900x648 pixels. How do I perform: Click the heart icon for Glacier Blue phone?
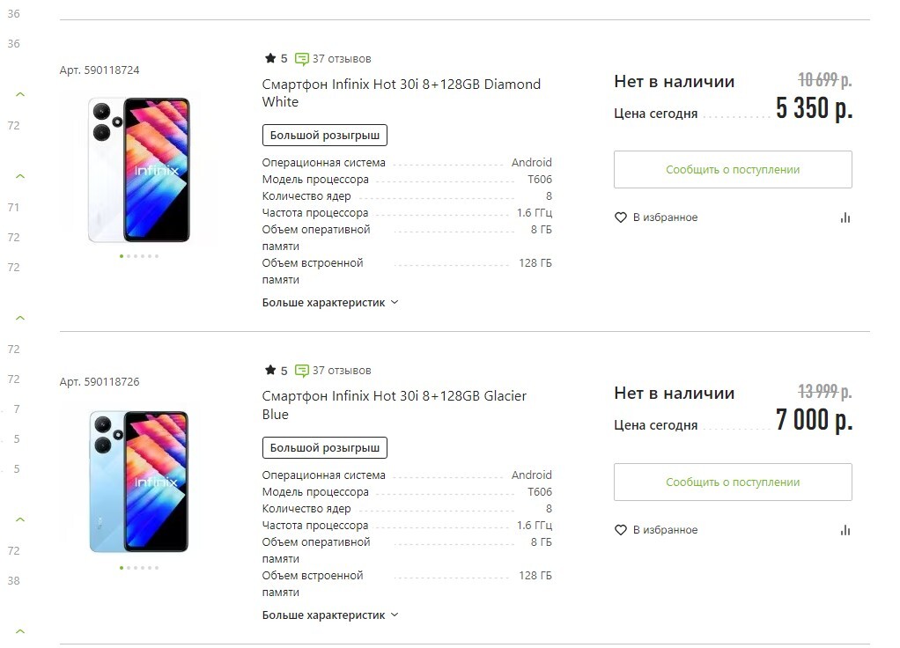click(620, 530)
